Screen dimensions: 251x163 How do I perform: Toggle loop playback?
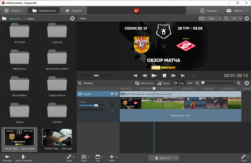(x=195, y=75)
